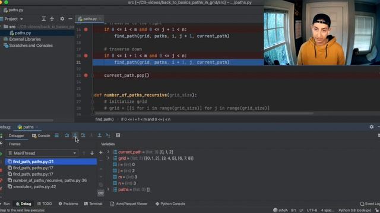Click Python 3.8 interpreter status item
The height and width of the screenshot is (213, 380).
click(x=355, y=211)
